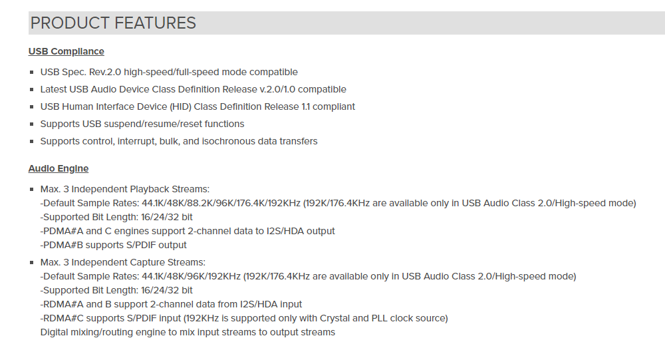Click the isochronous data transfers line
Image resolution: width=665 pixels, height=346 pixels.
click(178, 141)
